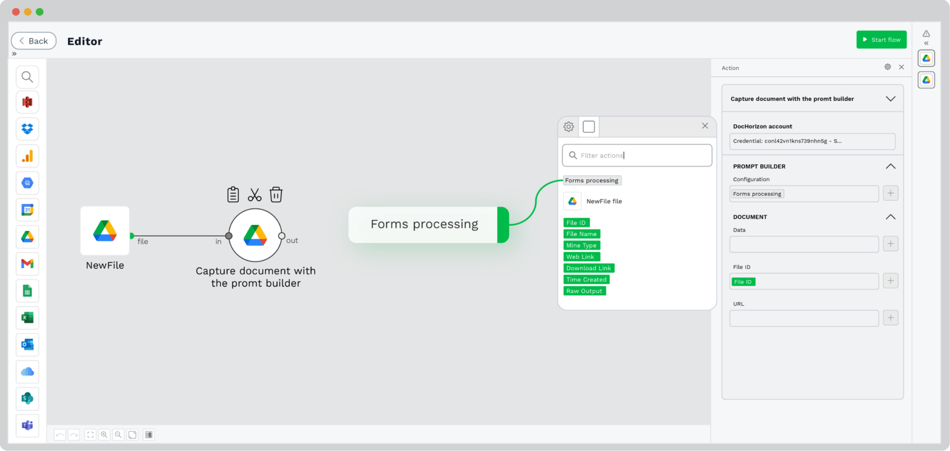This screenshot has width=950, height=451.
Task: Click the Start flow button
Action: point(881,39)
